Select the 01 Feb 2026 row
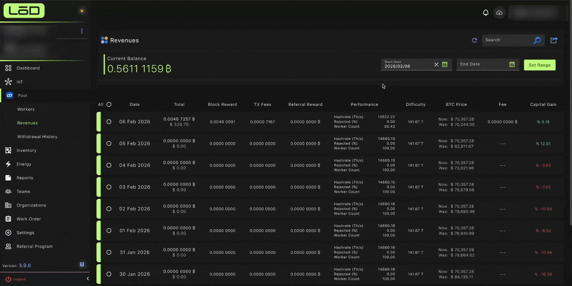This screenshot has height=286, width=572. pyautogui.click(x=109, y=231)
